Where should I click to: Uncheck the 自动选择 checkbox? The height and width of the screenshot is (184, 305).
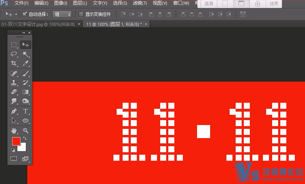pyautogui.click(x=24, y=14)
